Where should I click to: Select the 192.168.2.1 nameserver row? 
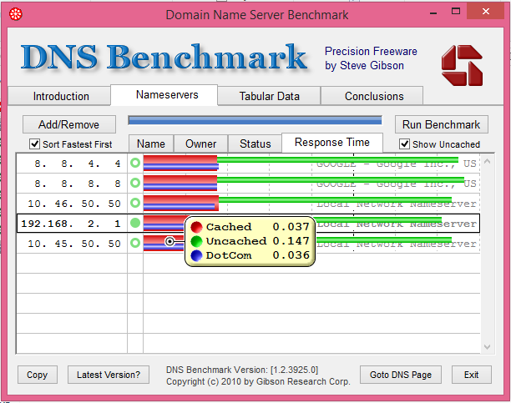point(248,224)
